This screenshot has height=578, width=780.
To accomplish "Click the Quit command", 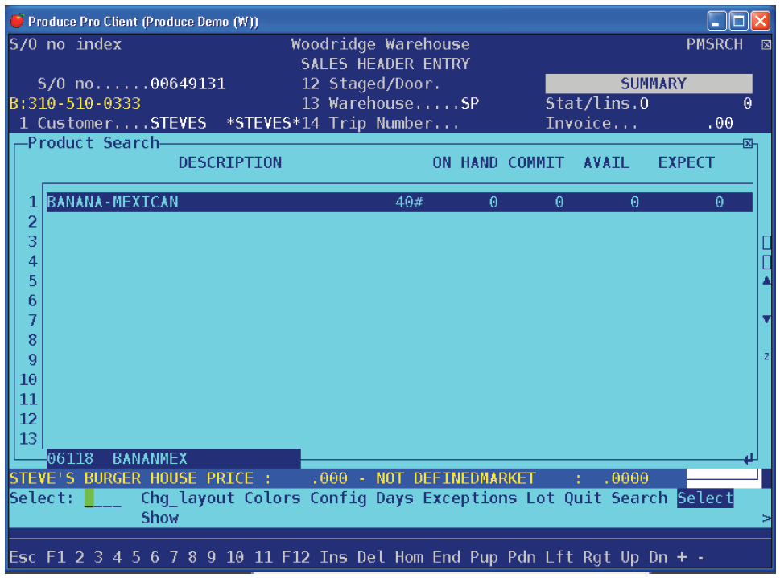I will point(583,498).
